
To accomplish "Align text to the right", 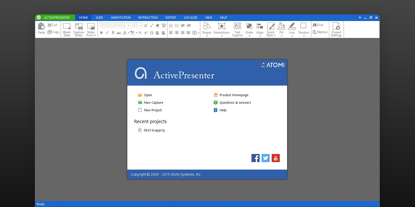I will tap(183, 33).
